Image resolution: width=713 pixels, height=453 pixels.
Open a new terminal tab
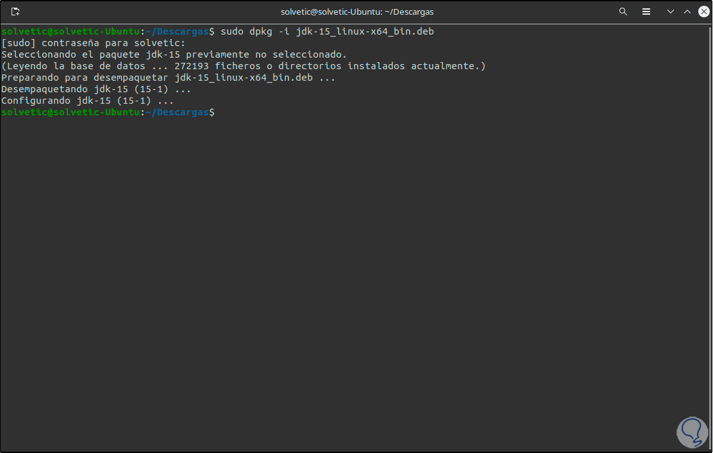(15, 12)
